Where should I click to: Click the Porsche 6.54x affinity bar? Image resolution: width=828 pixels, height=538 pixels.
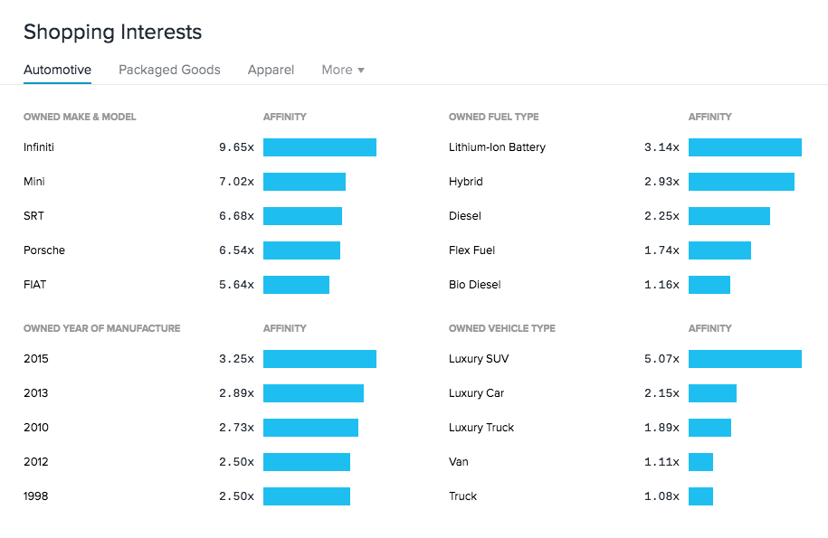(301, 250)
